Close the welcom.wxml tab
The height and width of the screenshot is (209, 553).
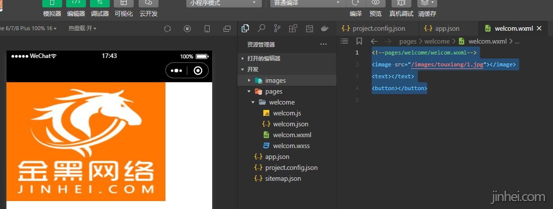point(539,28)
